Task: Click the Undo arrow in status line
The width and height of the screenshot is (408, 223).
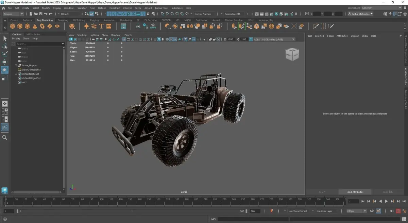Action: point(46,14)
